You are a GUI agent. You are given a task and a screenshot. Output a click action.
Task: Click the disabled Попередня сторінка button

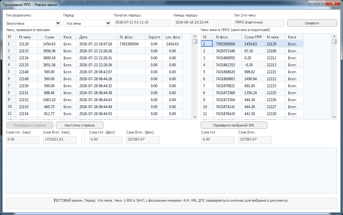click(x=30, y=125)
